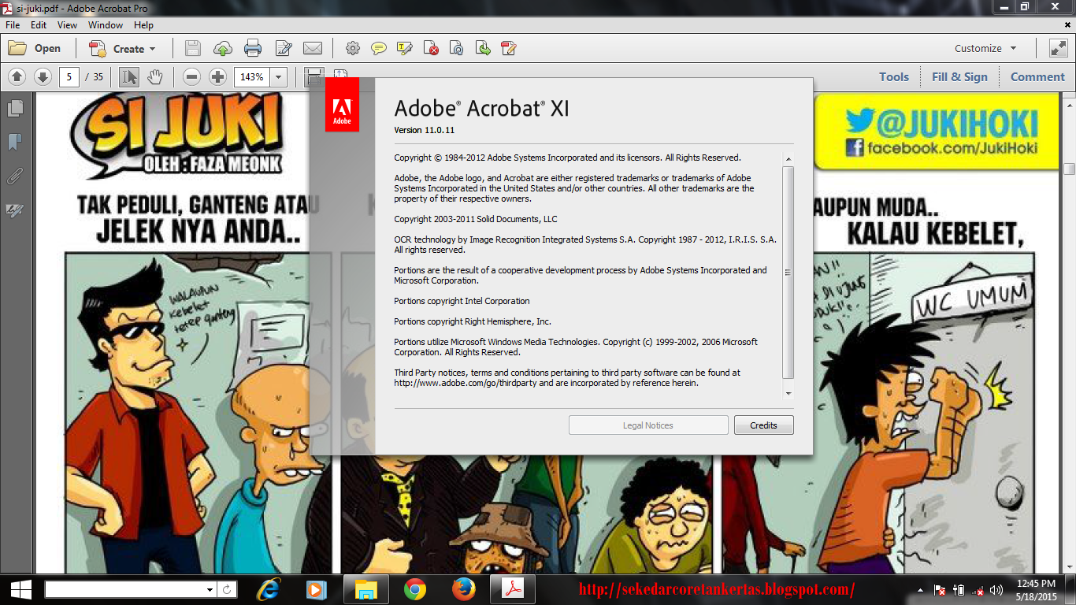Image resolution: width=1076 pixels, height=605 pixels.
Task: Click the volume speaker tray icon
Action: click(x=996, y=590)
